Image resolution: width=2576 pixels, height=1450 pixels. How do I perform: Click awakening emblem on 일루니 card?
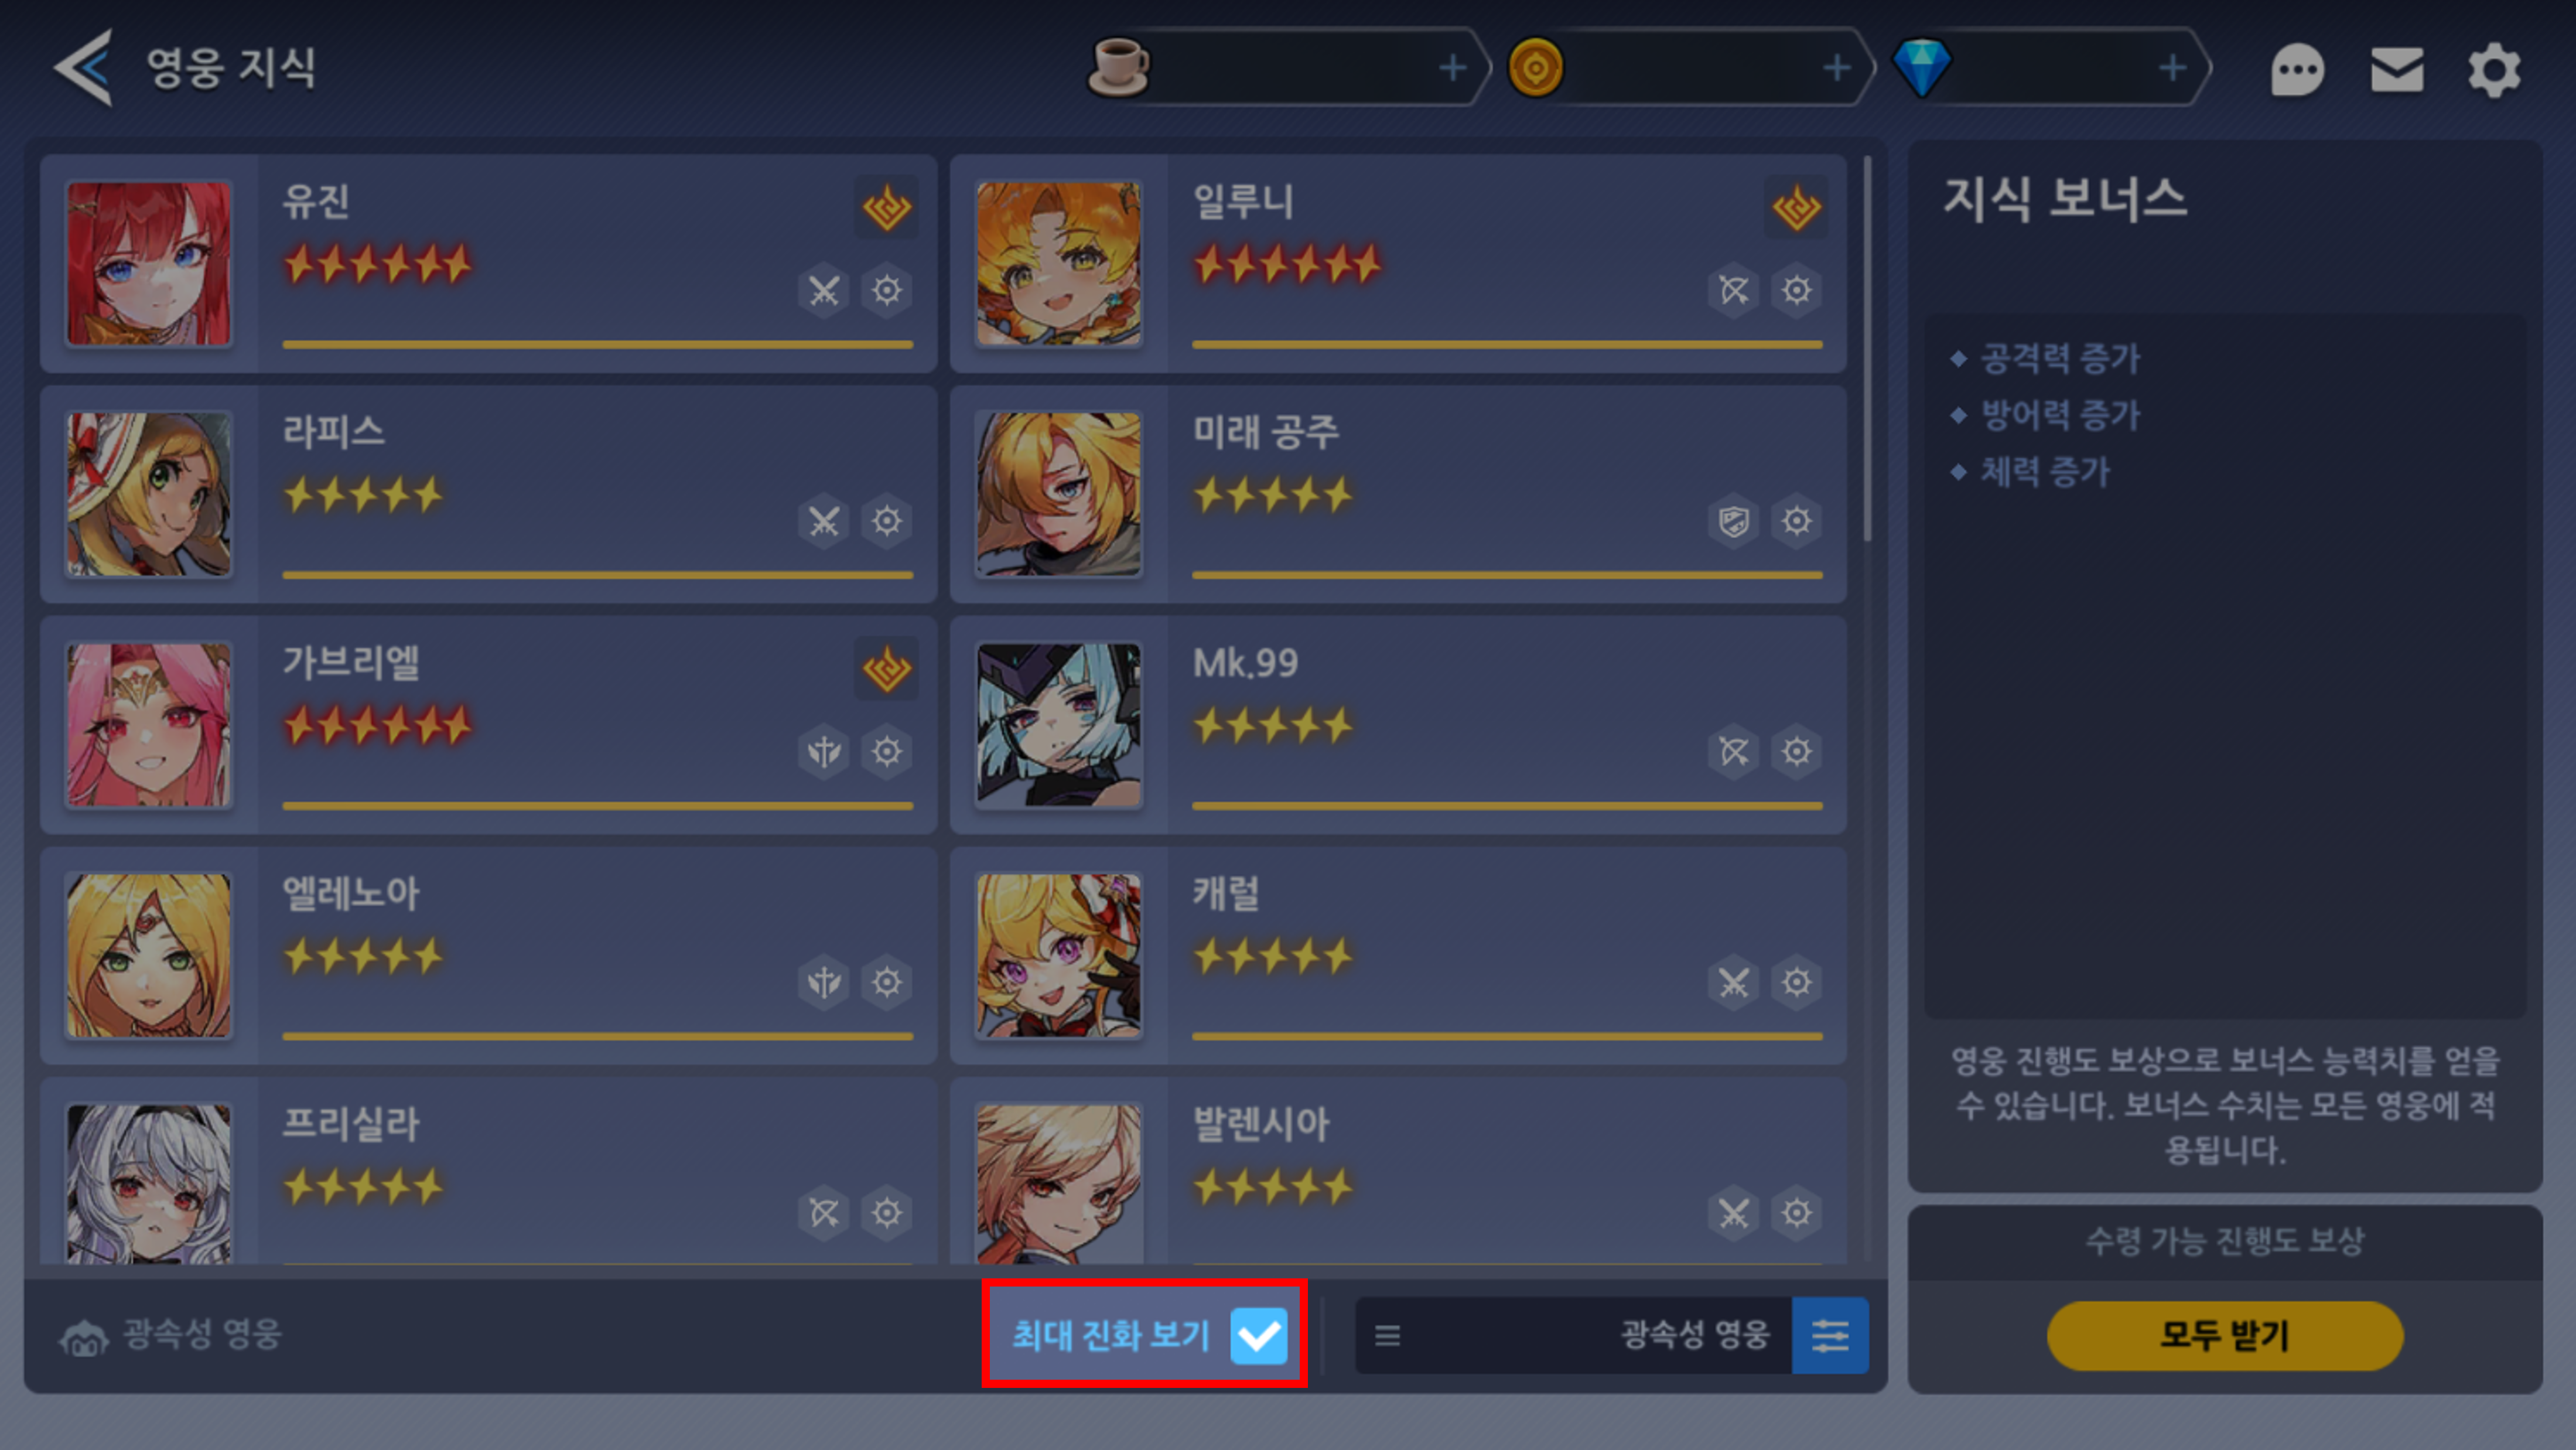[x=1796, y=208]
